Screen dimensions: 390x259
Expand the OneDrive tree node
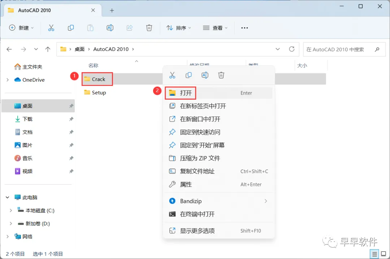8,80
